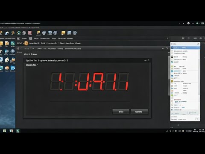Click the left button at the bottom of the clock dialog

pos(121,112)
